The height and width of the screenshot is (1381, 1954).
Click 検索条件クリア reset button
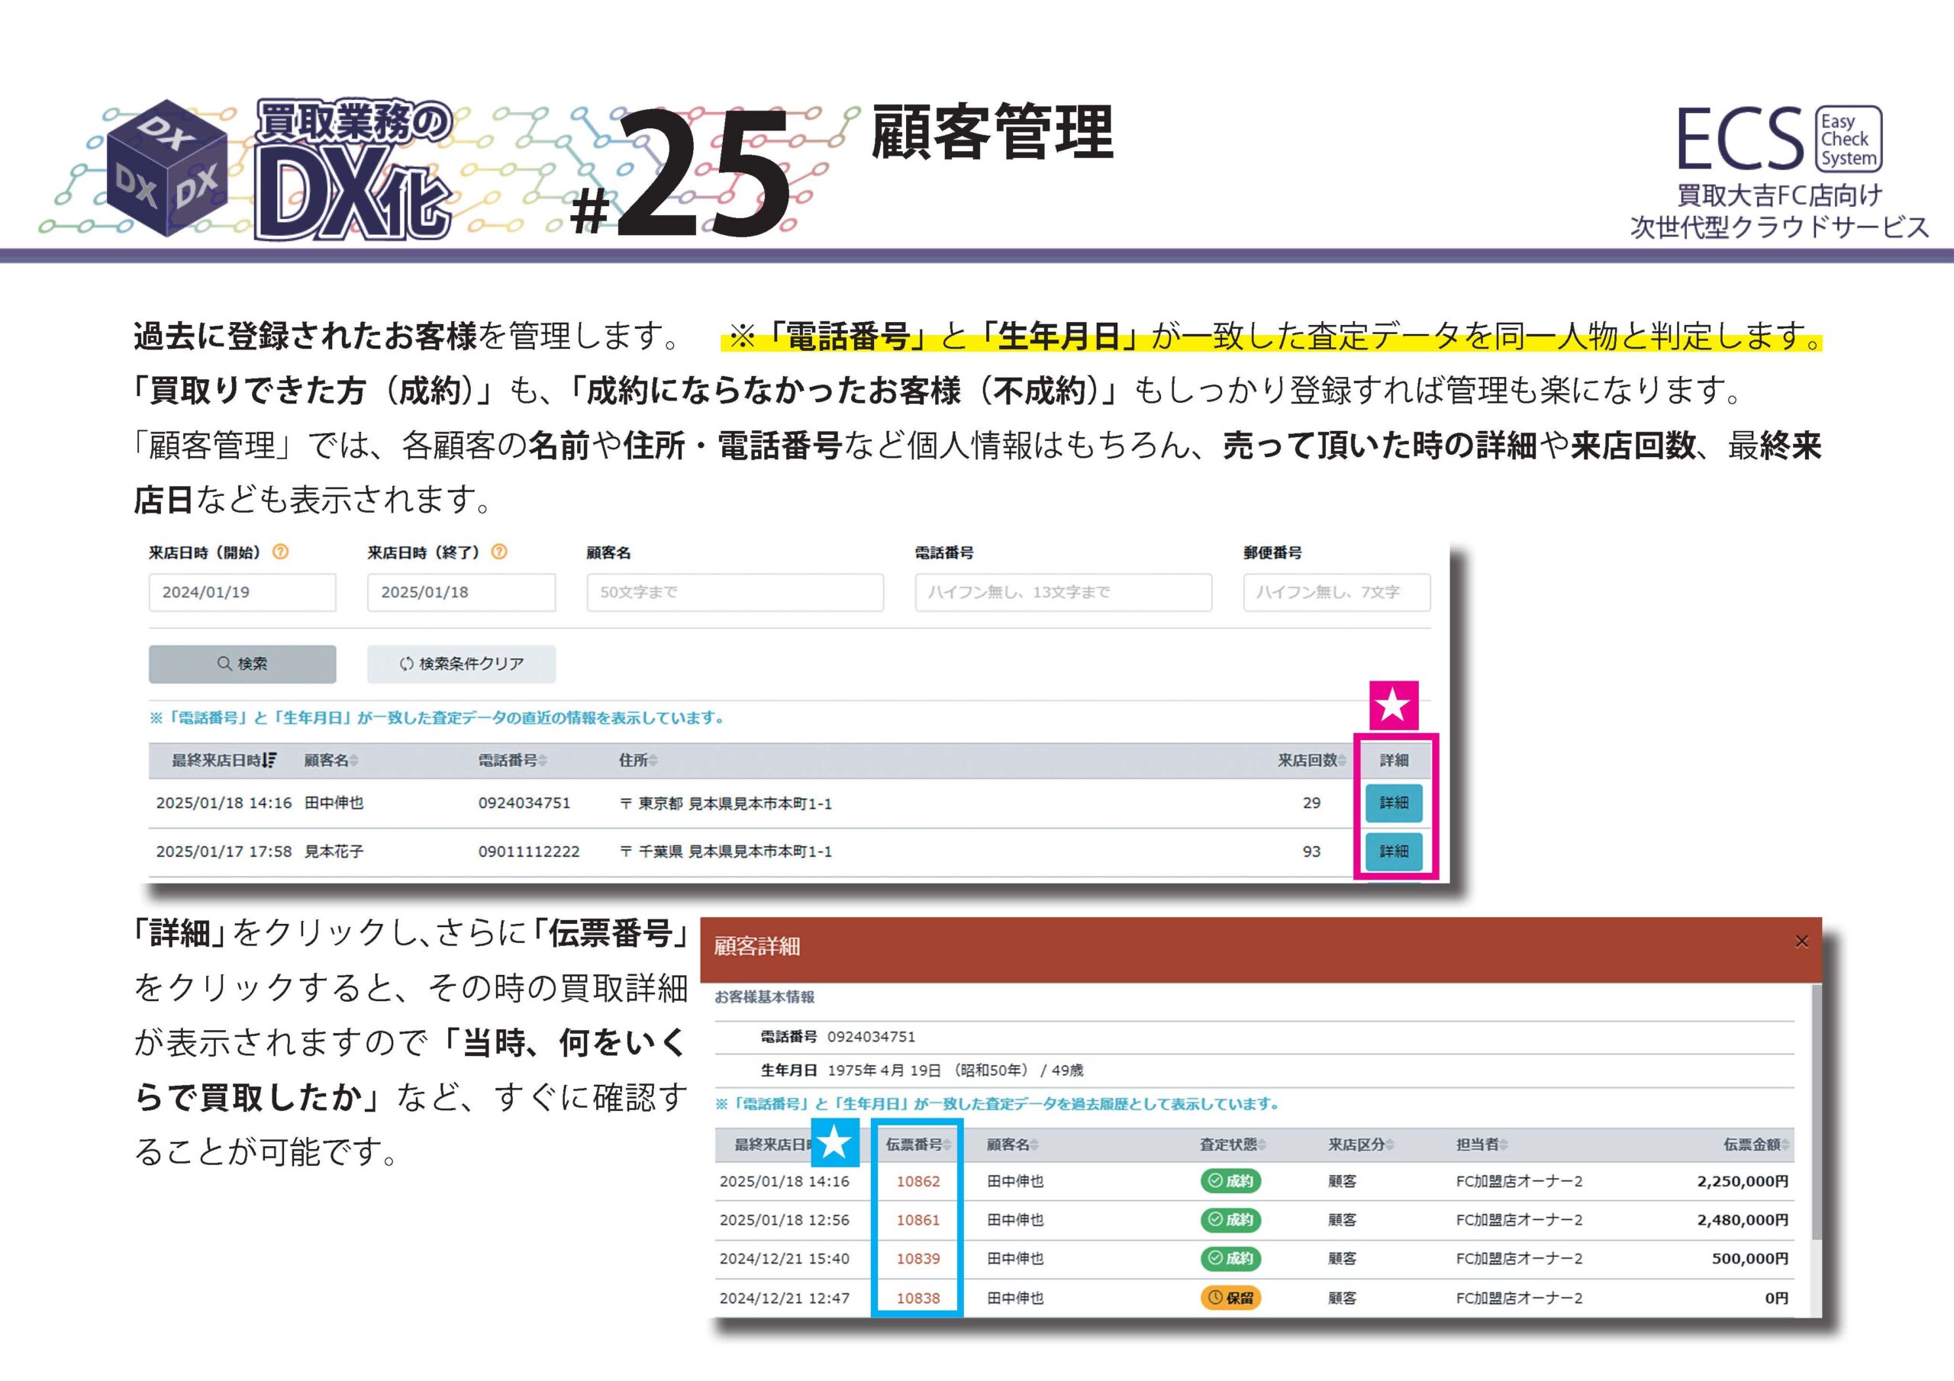pos(461,664)
